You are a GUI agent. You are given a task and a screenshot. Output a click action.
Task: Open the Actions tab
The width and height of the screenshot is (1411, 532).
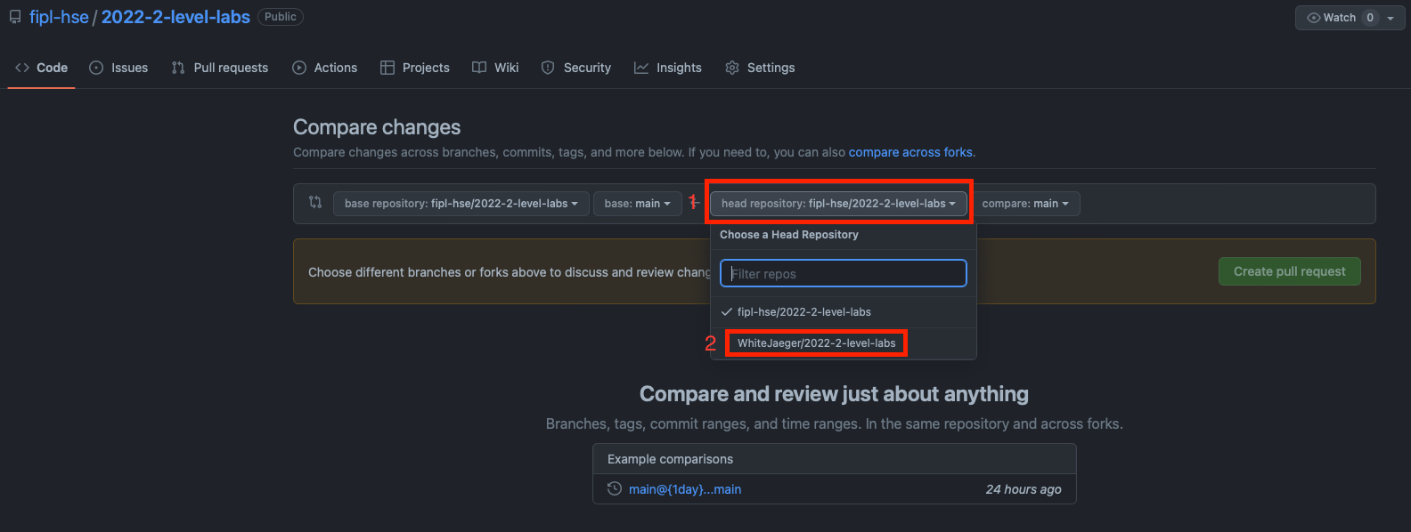coord(325,68)
